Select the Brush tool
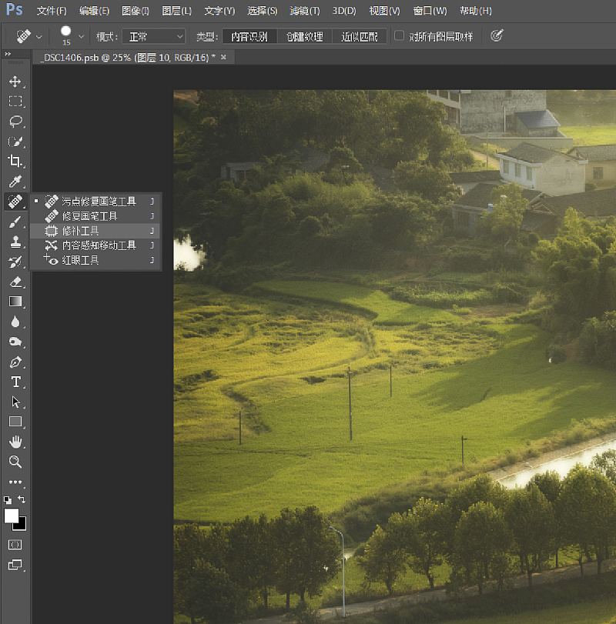Screen dimensions: 616x624 pos(15,222)
